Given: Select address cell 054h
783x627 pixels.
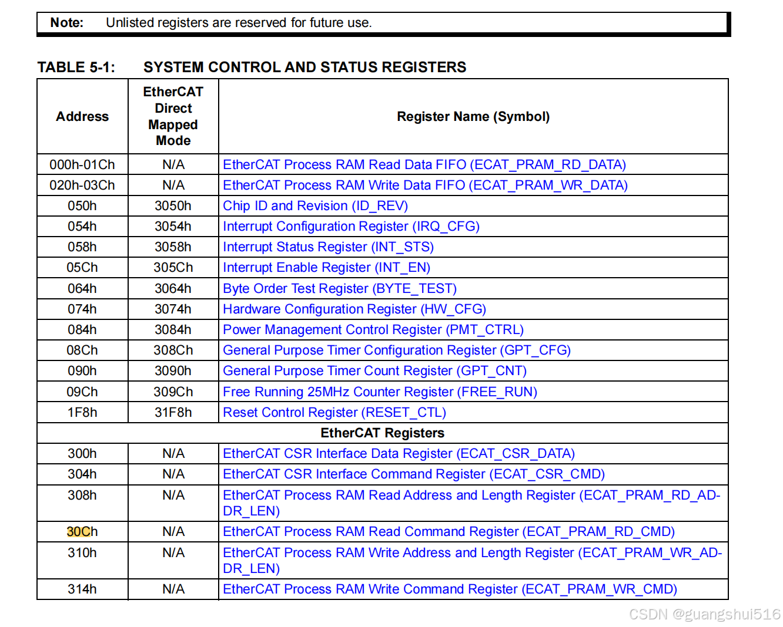Looking at the screenshot, I should click(82, 226).
